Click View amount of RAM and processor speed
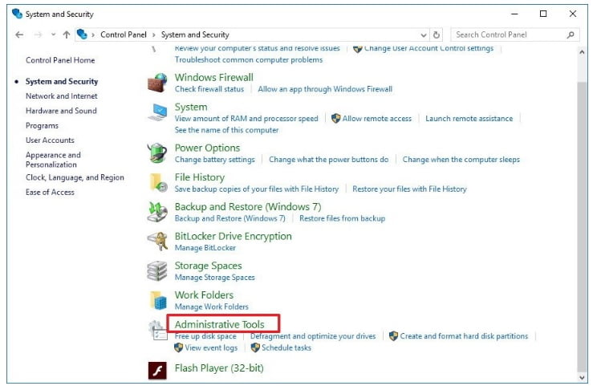This screenshot has width=597, height=390. coord(246,119)
